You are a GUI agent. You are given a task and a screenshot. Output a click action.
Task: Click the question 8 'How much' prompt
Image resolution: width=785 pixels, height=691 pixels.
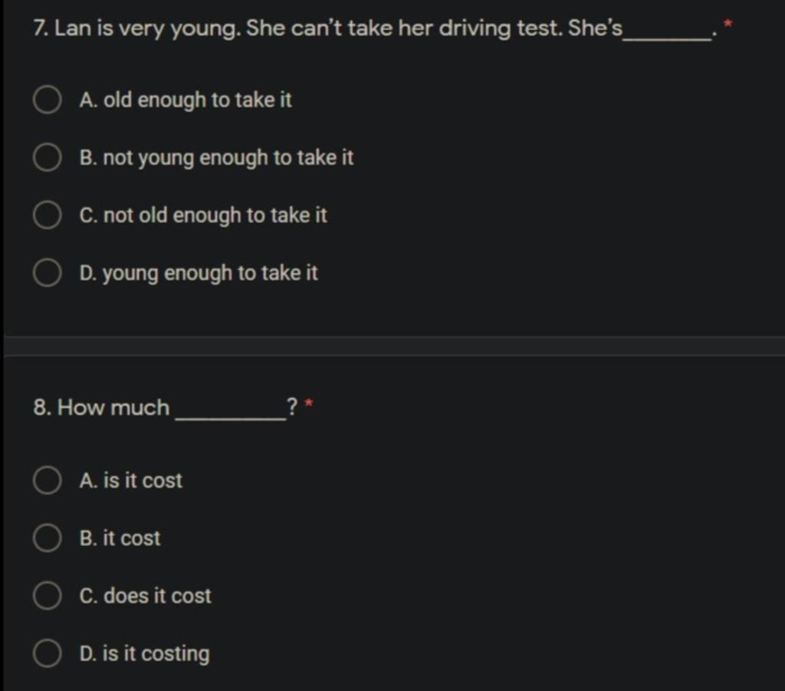pyautogui.click(x=166, y=407)
